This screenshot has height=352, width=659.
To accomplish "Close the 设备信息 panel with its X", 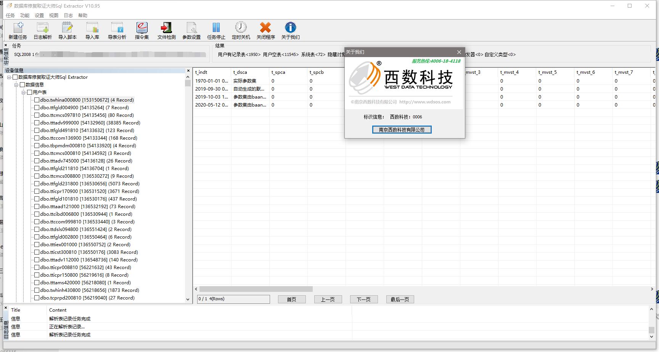I will 188,70.
